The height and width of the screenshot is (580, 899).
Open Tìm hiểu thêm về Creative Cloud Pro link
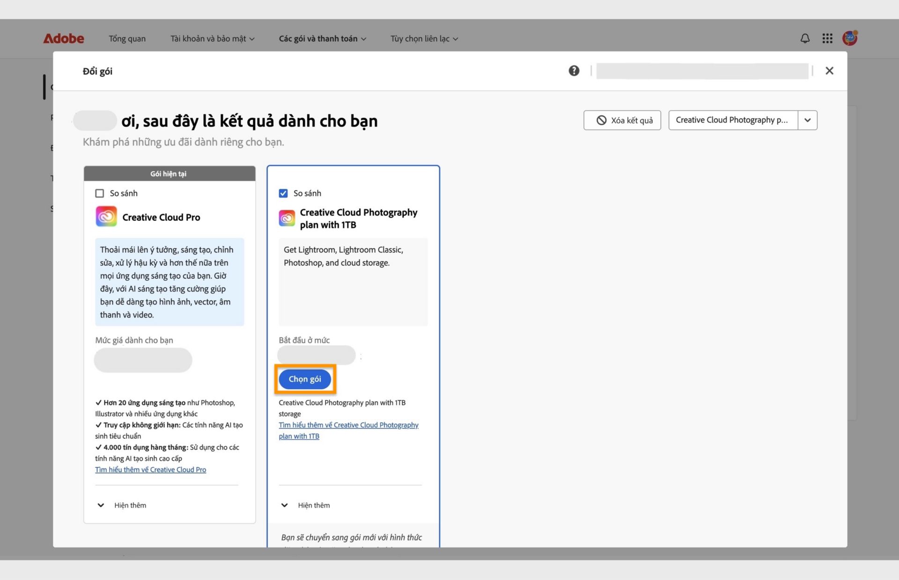(x=150, y=470)
